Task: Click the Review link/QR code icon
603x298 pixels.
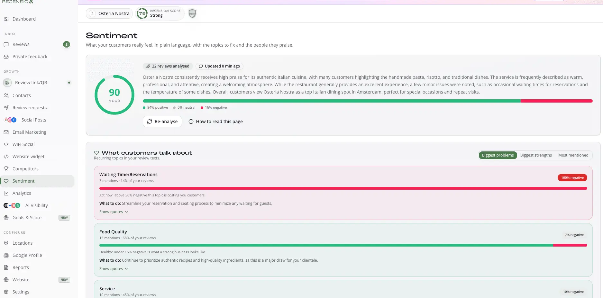Action: [x=7, y=83]
